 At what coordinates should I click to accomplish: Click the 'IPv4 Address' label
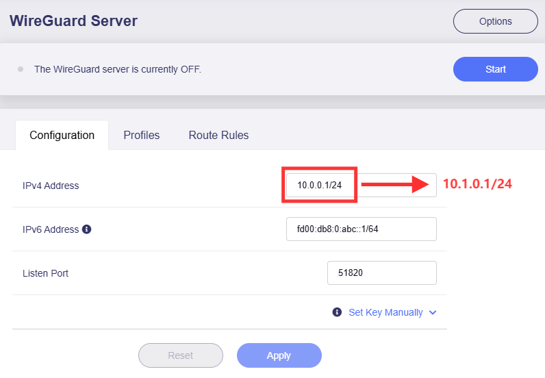(x=51, y=186)
